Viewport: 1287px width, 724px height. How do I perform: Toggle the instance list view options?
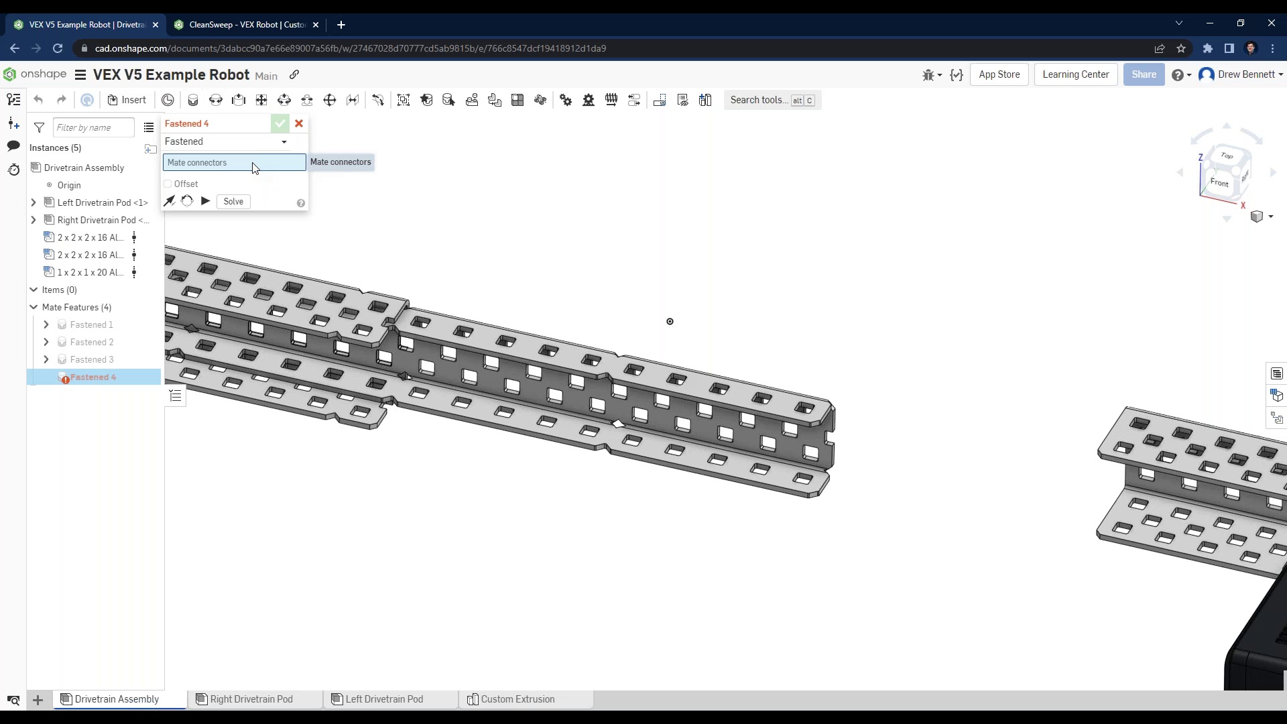149,127
